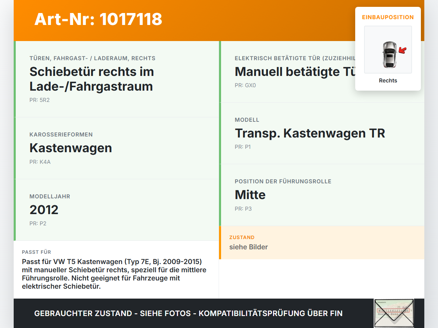Click the PR: P3 code

(x=243, y=209)
